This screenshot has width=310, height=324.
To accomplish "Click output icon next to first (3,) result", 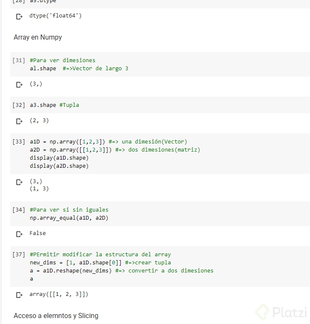I will click(x=19, y=85).
